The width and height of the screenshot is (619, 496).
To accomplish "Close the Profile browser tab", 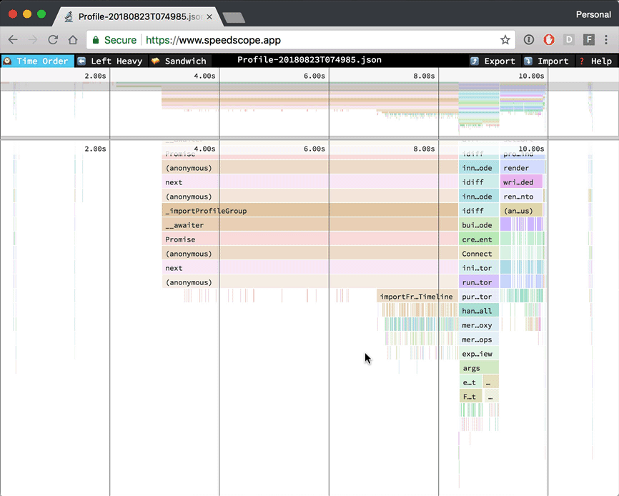I will [x=209, y=16].
